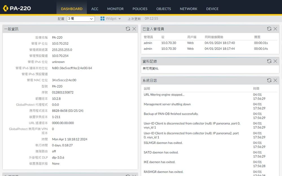Expand the Widget menu
Viewport: 282px width, 176px height.
tap(113, 19)
